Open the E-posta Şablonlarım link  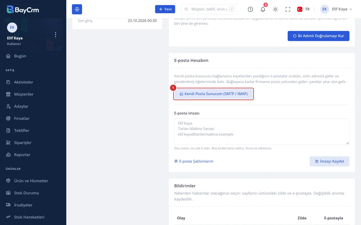194,161
